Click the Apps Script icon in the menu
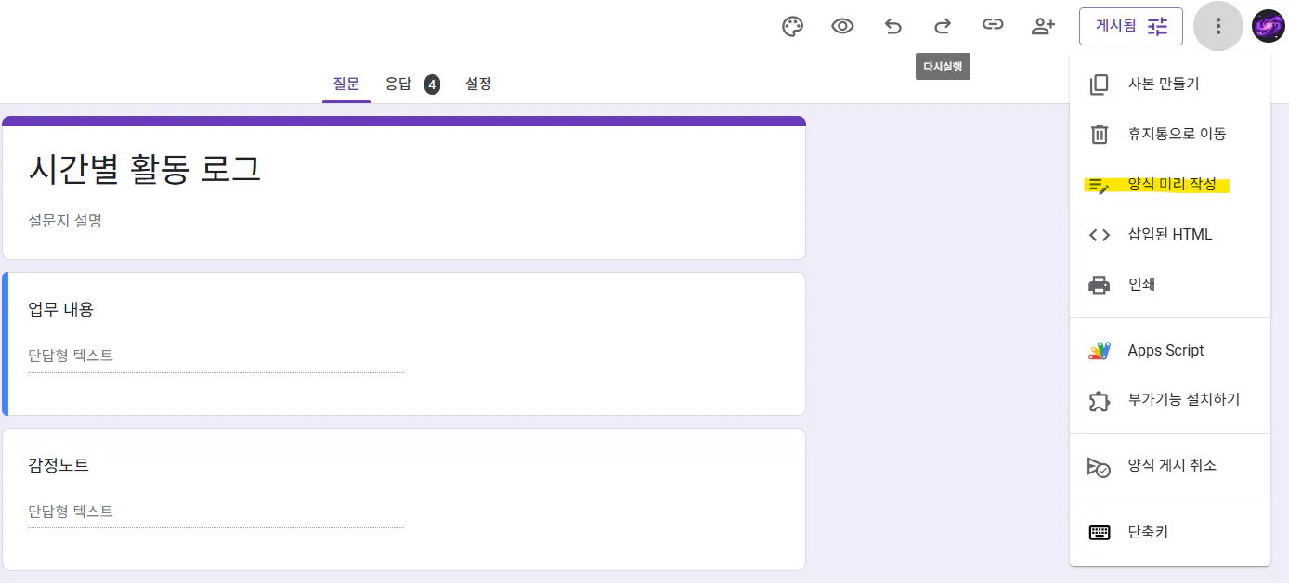This screenshot has height=583, width=1289. coord(1099,350)
